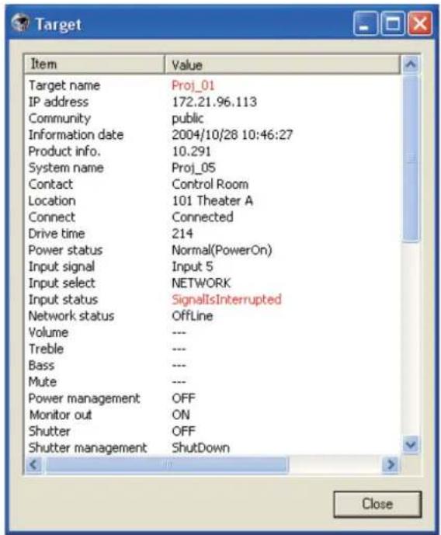Viewport: 441px width, 535px height.
Task: Click the Connected value
Action: [202, 217]
